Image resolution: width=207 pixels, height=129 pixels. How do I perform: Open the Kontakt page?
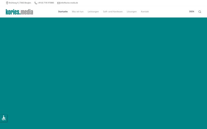coord(145,11)
